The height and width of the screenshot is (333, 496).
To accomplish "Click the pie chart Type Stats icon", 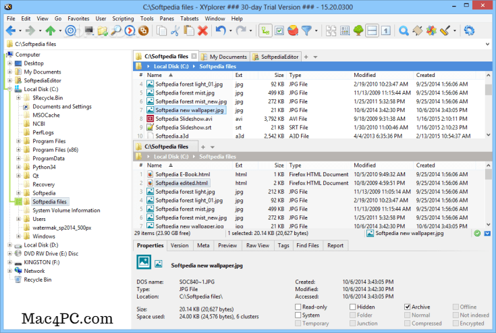I will coord(293,30).
